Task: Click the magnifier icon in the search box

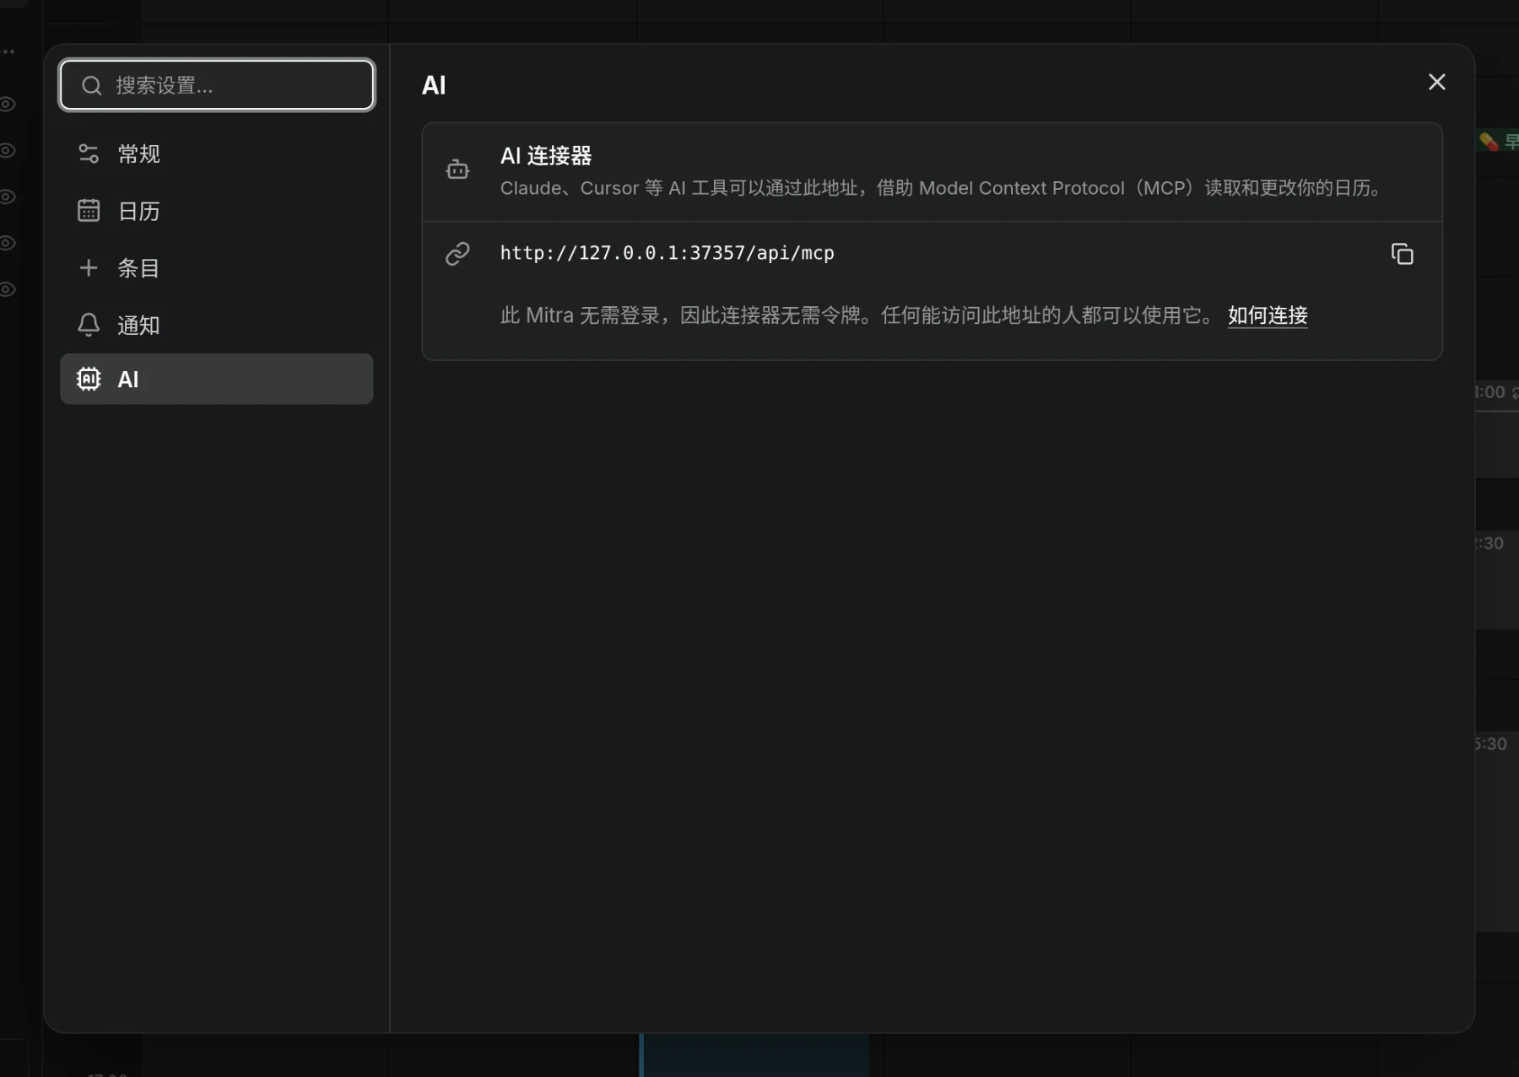Action: pos(92,85)
